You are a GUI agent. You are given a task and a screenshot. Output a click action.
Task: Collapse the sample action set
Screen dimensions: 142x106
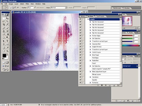[x=88, y=19]
